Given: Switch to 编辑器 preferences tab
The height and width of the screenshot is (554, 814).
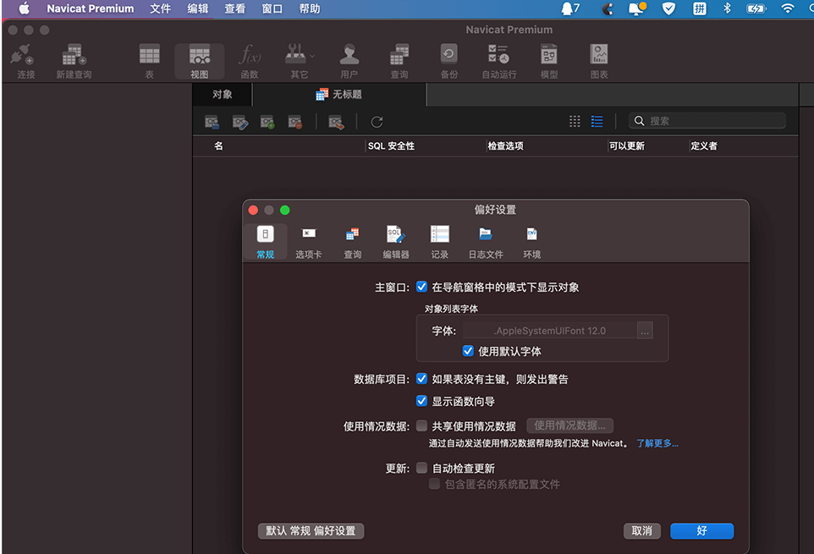Looking at the screenshot, I should [395, 242].
